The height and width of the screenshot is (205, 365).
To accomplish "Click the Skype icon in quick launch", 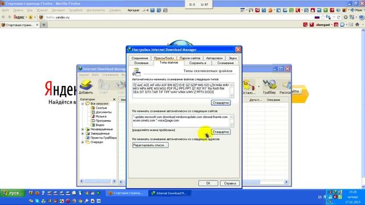I will pos(37,201).
